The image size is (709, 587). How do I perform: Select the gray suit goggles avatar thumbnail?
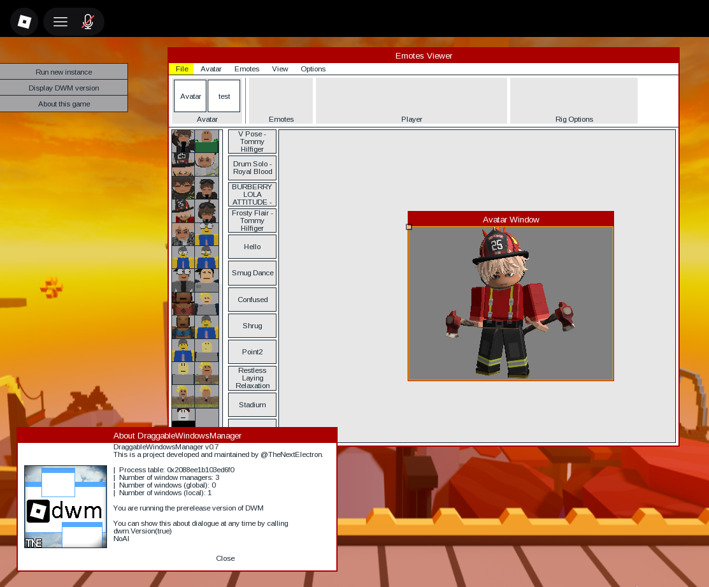coord(183,280)
